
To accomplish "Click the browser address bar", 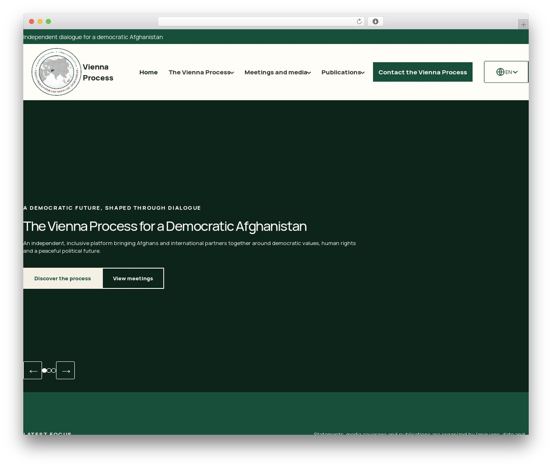I will [261, 22].
